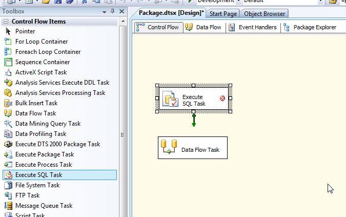Close the Toolbox panel

click(x=121, y=11)
